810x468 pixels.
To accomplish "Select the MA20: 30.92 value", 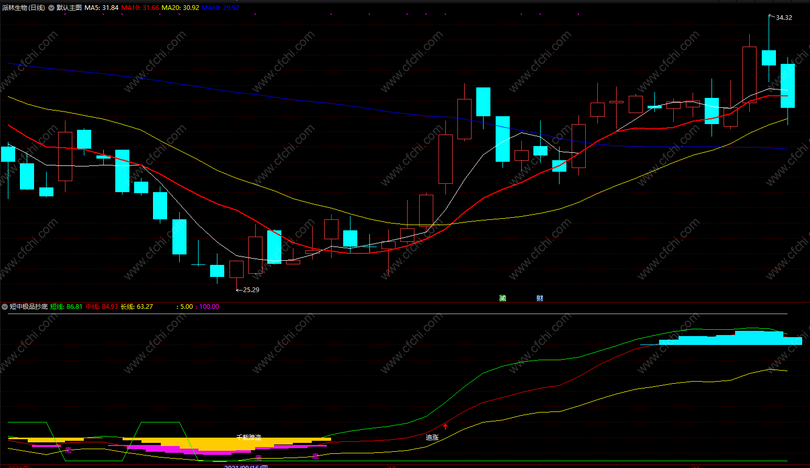I will (x=180, y=8).
